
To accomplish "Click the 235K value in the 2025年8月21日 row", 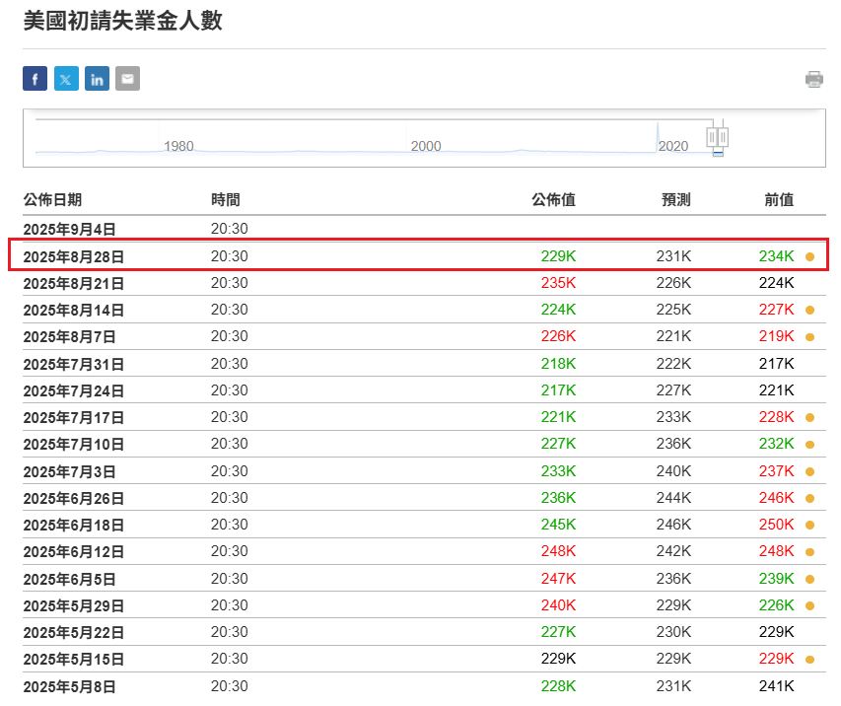I will coord(558,283).
